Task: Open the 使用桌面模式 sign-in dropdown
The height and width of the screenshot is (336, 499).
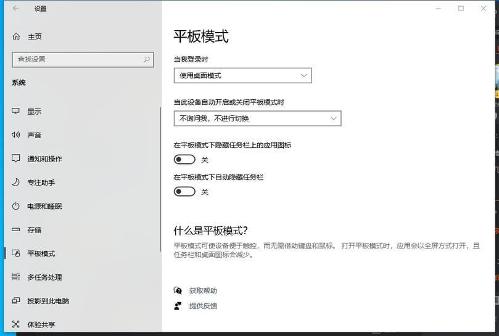Action: pyautogui.click(x=242, y=76)
